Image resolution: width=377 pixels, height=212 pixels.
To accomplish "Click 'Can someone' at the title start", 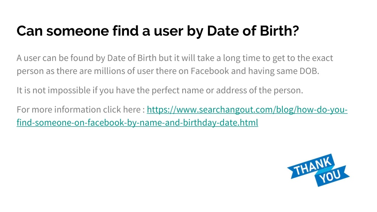I will pyautogui.click(x=63, y=31).
